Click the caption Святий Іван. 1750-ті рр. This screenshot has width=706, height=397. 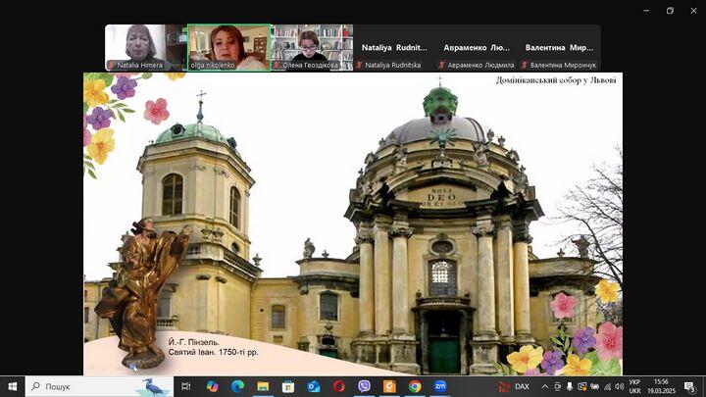click(213, 352)
